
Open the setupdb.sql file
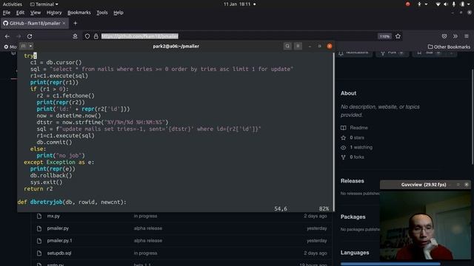pyautogui.click(x=59, y=253)
